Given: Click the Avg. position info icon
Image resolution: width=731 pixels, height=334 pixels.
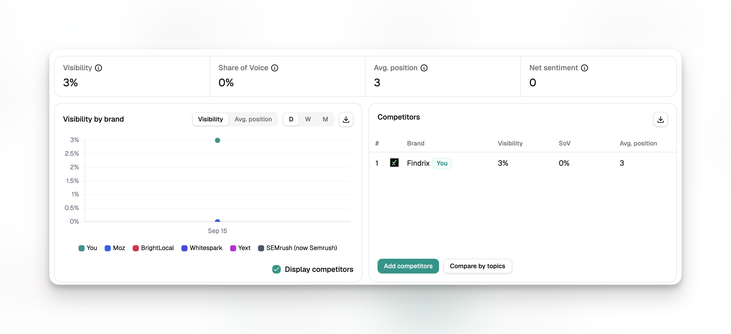Looking at the screenshot, I should click(x=424, y=68).
